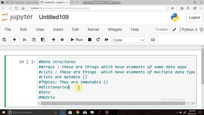Open browser settings and more ellipsis
This screenshot has height=115, width=204.
[x=201, y=8]
